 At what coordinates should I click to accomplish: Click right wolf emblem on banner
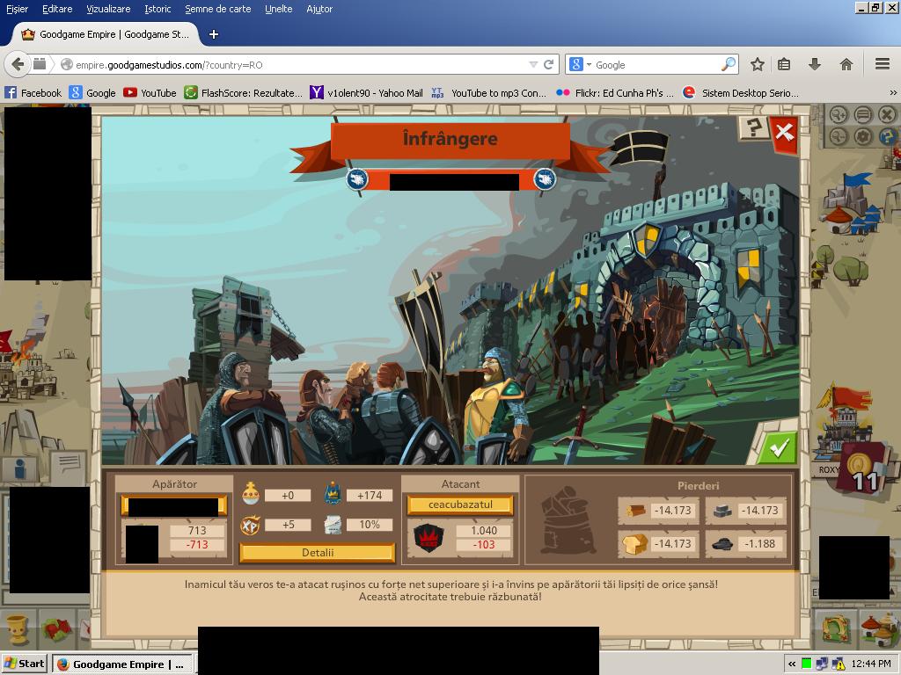pos(544,179)
